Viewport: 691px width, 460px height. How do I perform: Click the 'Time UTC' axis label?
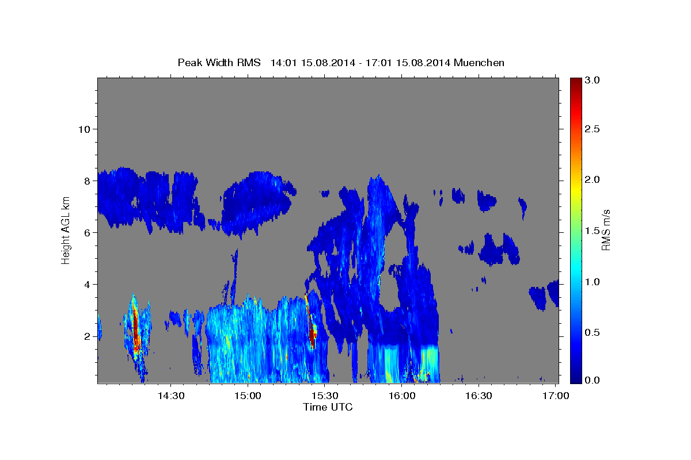pyautogui.click(x=328, y=407)
